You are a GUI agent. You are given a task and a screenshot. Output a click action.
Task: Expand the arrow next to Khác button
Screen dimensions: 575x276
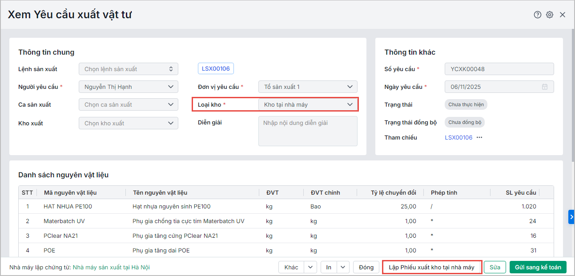tap(310, 267)
